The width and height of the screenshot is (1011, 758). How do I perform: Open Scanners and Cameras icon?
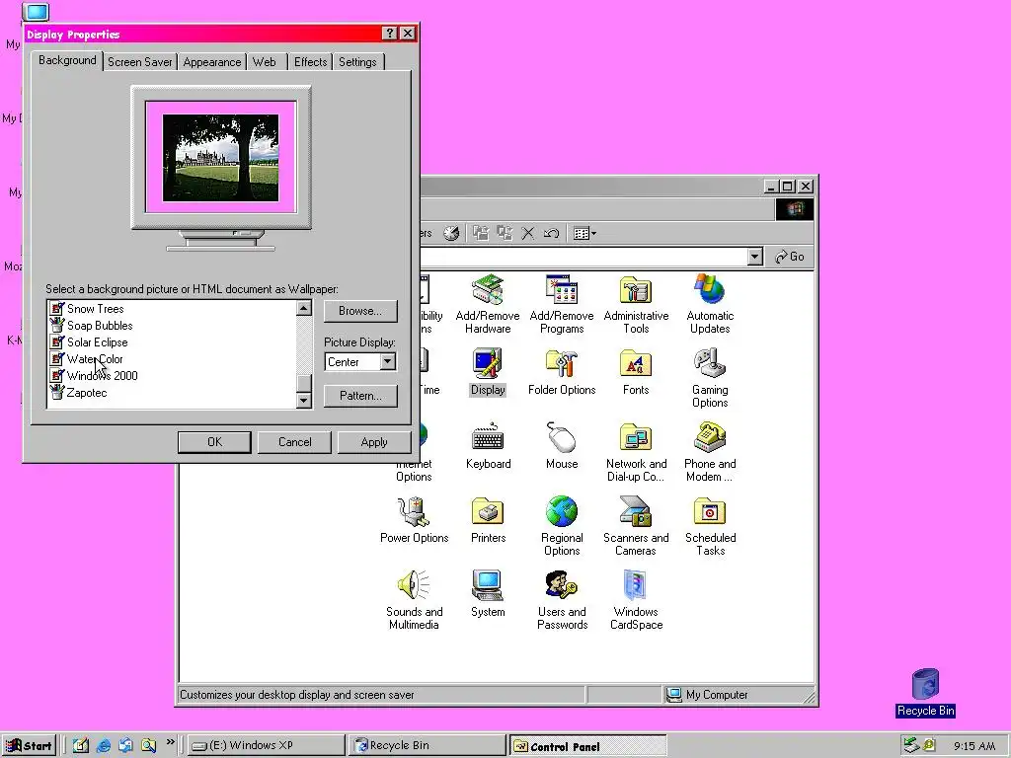[636, 526]
